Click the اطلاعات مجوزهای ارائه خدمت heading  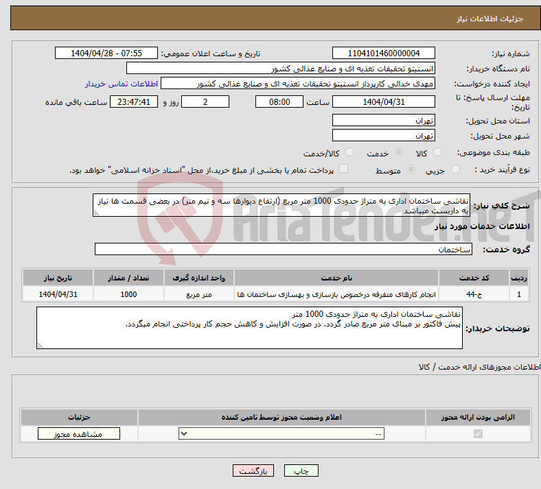[480, 367]
